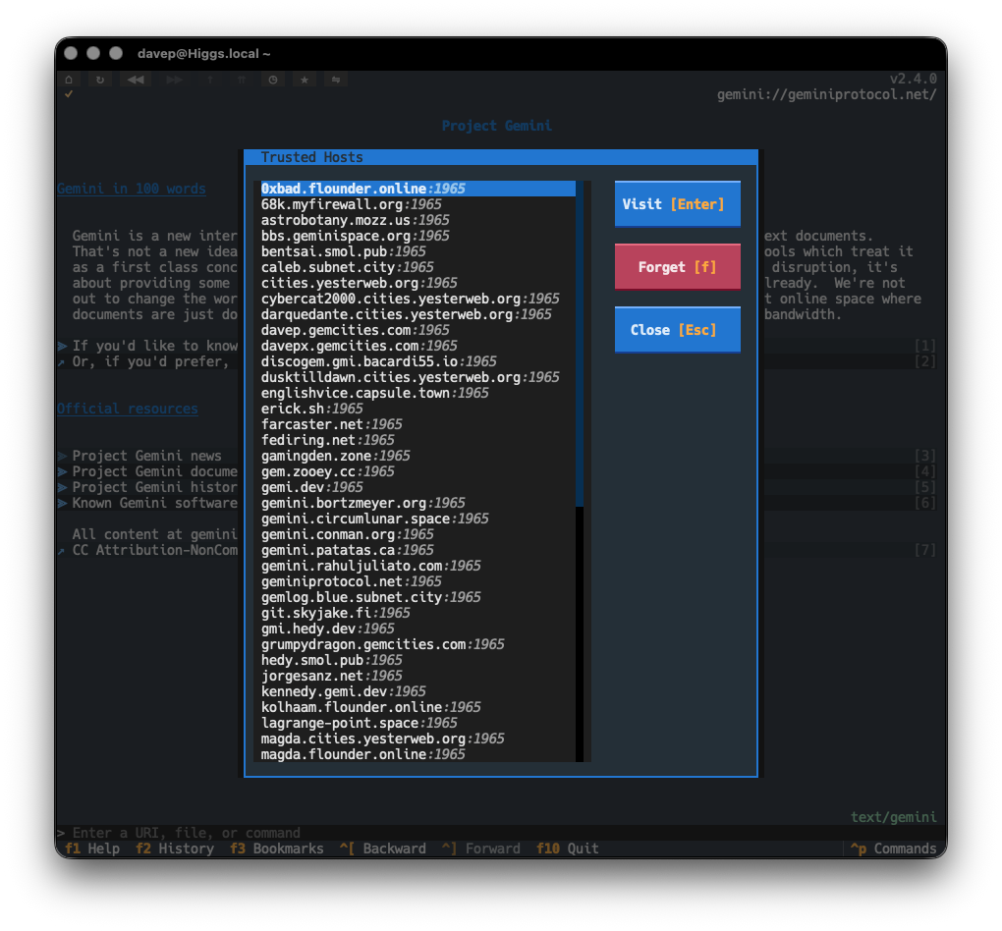Click the double up-arrow icon

point(242,80)
